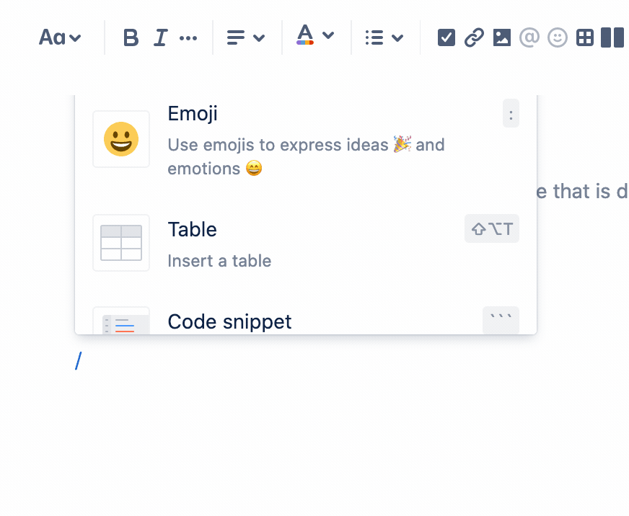Click the colon shortcut badge for Emoji
The height and width of the screenshot is (516, 629).
click(511, 113)
